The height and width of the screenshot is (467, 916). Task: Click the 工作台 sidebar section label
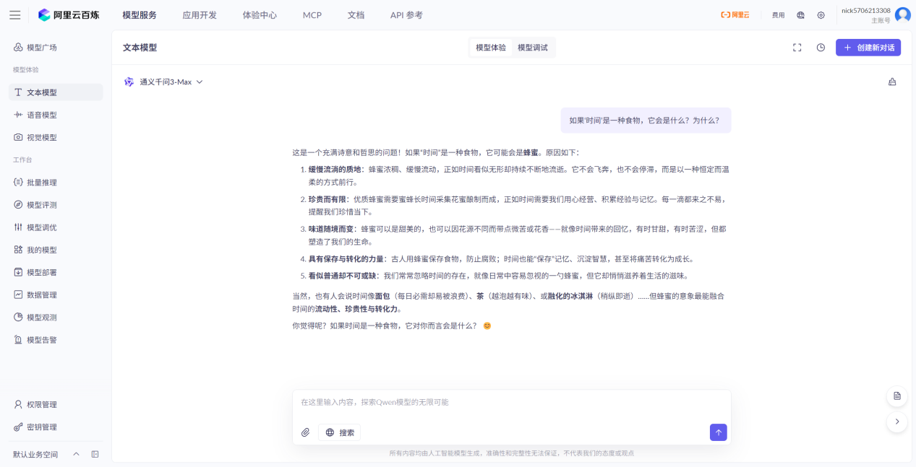pos(22,160)
